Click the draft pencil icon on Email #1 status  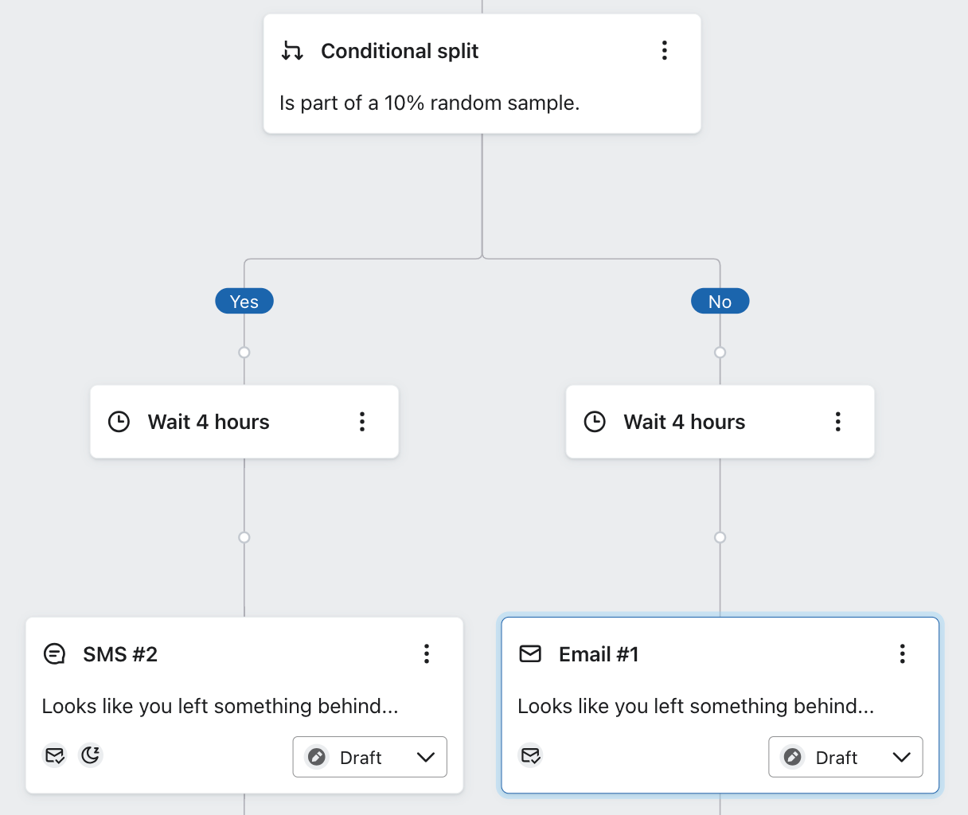(792, 757)
